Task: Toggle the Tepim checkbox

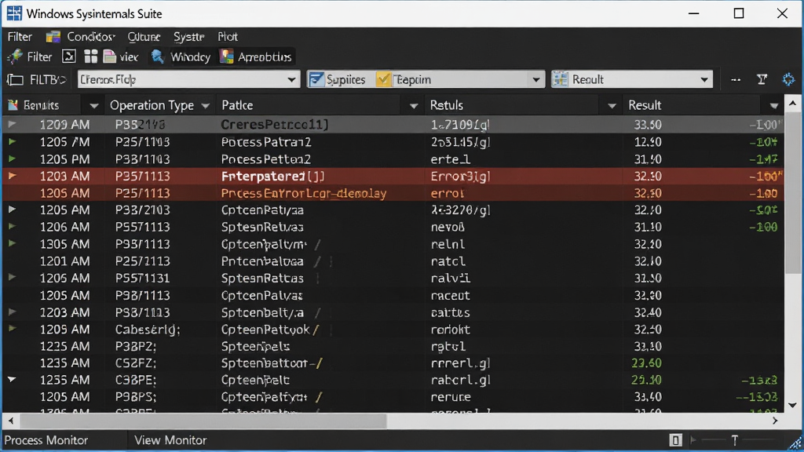Action: (383, 79)
